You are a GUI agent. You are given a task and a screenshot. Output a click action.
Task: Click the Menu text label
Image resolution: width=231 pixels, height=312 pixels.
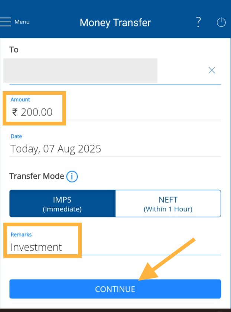[x=22, y=22]
